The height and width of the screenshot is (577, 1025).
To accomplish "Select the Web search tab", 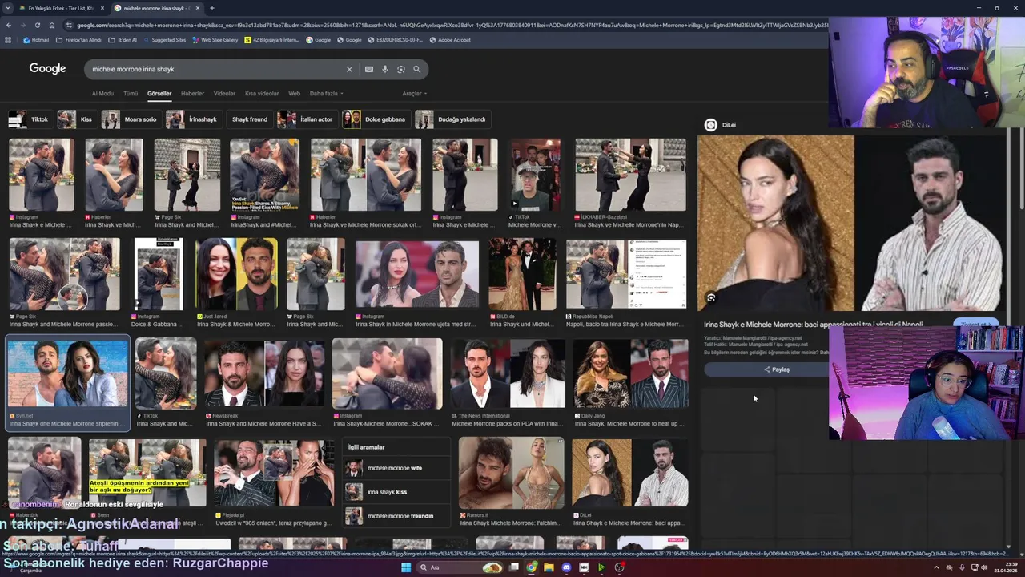I will click(x=294, y=94).
